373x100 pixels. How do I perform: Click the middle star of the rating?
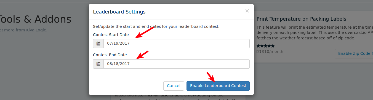(265, 46)
